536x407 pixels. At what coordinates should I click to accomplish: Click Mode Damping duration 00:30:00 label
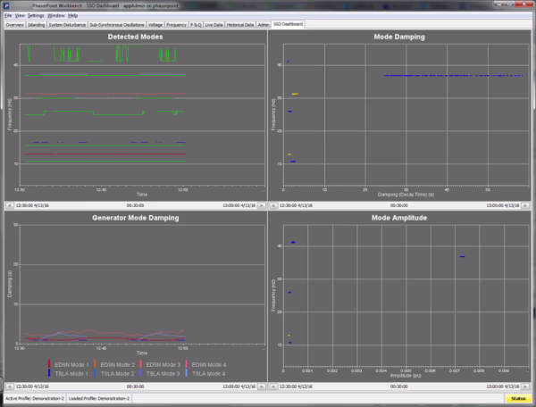(x=399, y=205)
